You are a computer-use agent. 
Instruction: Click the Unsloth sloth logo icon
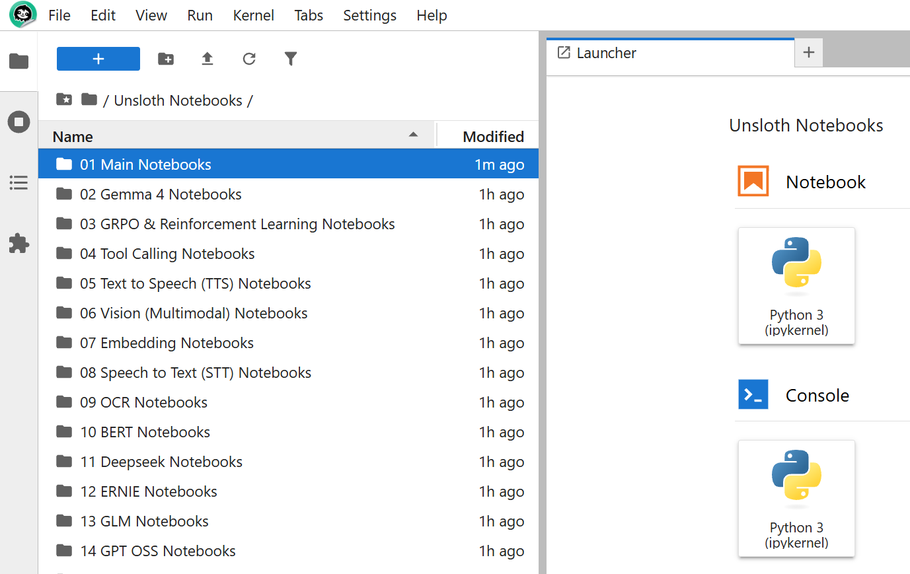22,15
